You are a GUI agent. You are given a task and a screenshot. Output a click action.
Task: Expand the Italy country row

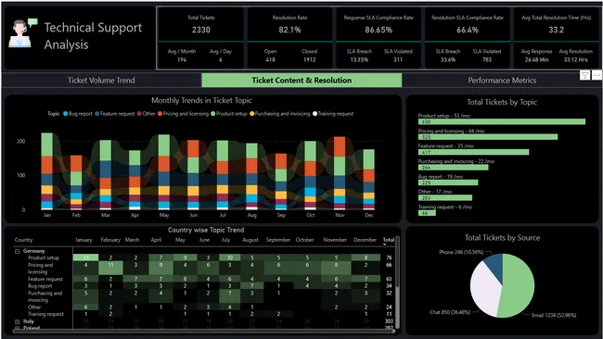[x=17, y=321]
